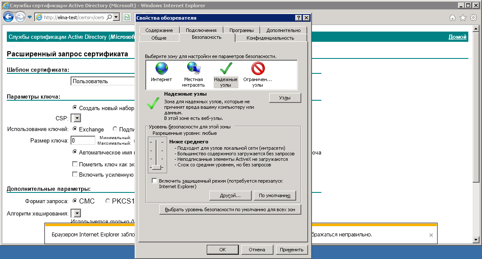The width and height of the screenshot is (482, 259).
Task: Open the Tools gear icon
Action: 473,18
